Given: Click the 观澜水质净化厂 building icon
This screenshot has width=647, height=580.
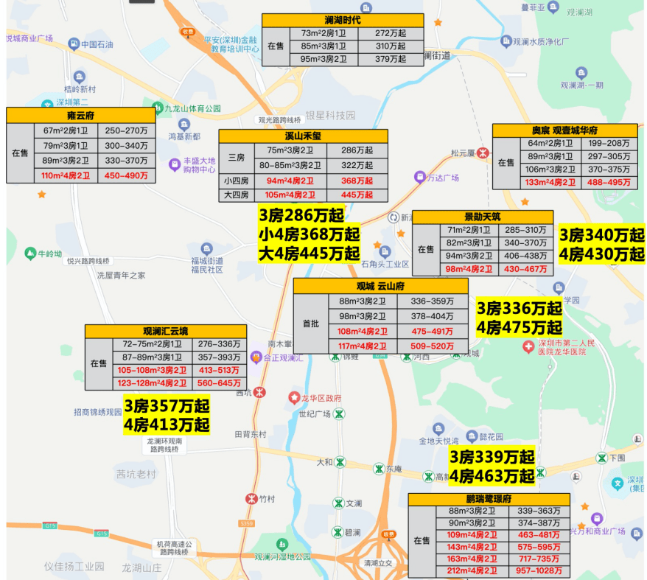Looking at the screenshot, I should (504, 43).
